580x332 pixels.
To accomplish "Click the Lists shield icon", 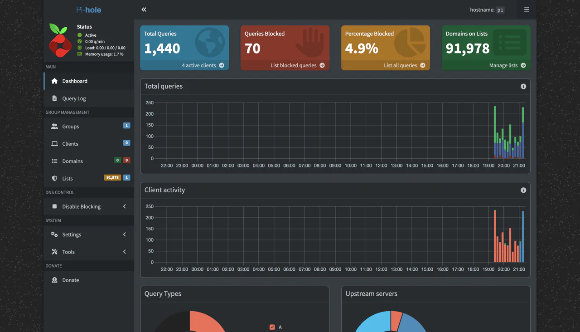I will click(54, 178).
